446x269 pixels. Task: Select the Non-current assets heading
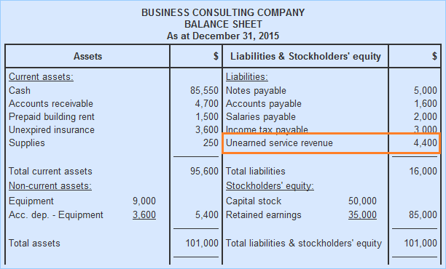point(50,185)
